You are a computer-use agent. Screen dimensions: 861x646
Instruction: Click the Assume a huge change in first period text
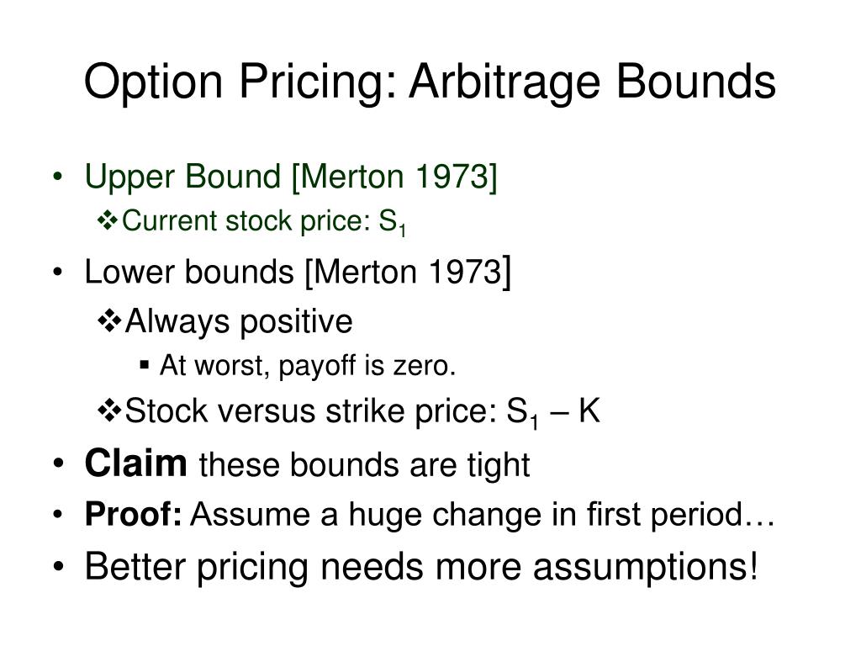(x=482, y=516)
